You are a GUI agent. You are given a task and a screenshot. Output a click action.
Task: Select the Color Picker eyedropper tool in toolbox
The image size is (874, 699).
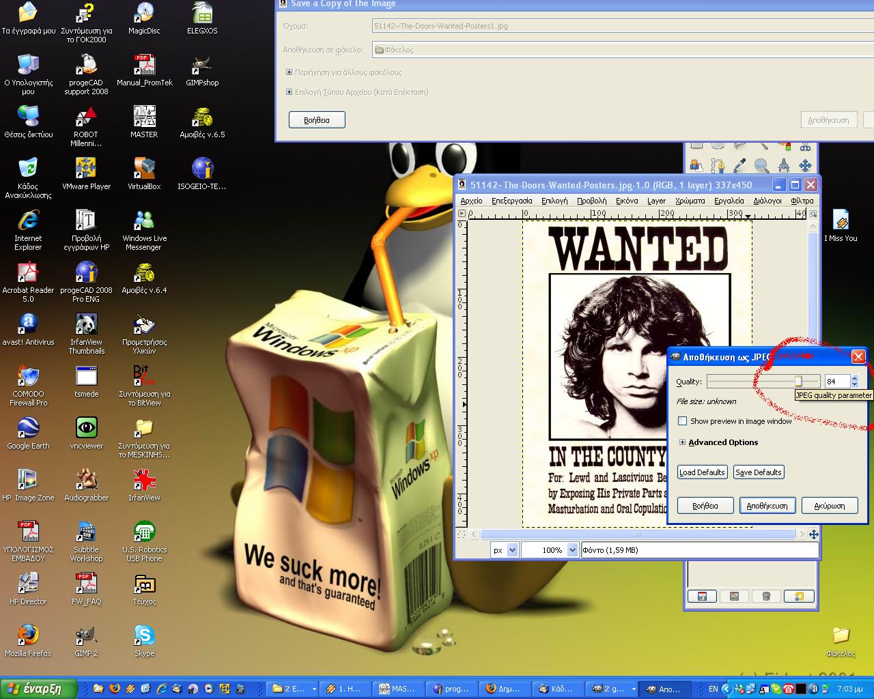739,165
